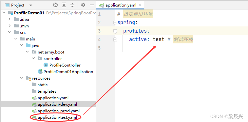The width and height of the screenshot is (248, 122).
Task: Open Project panel settings via the gear icon
Action: click(83, 5)
